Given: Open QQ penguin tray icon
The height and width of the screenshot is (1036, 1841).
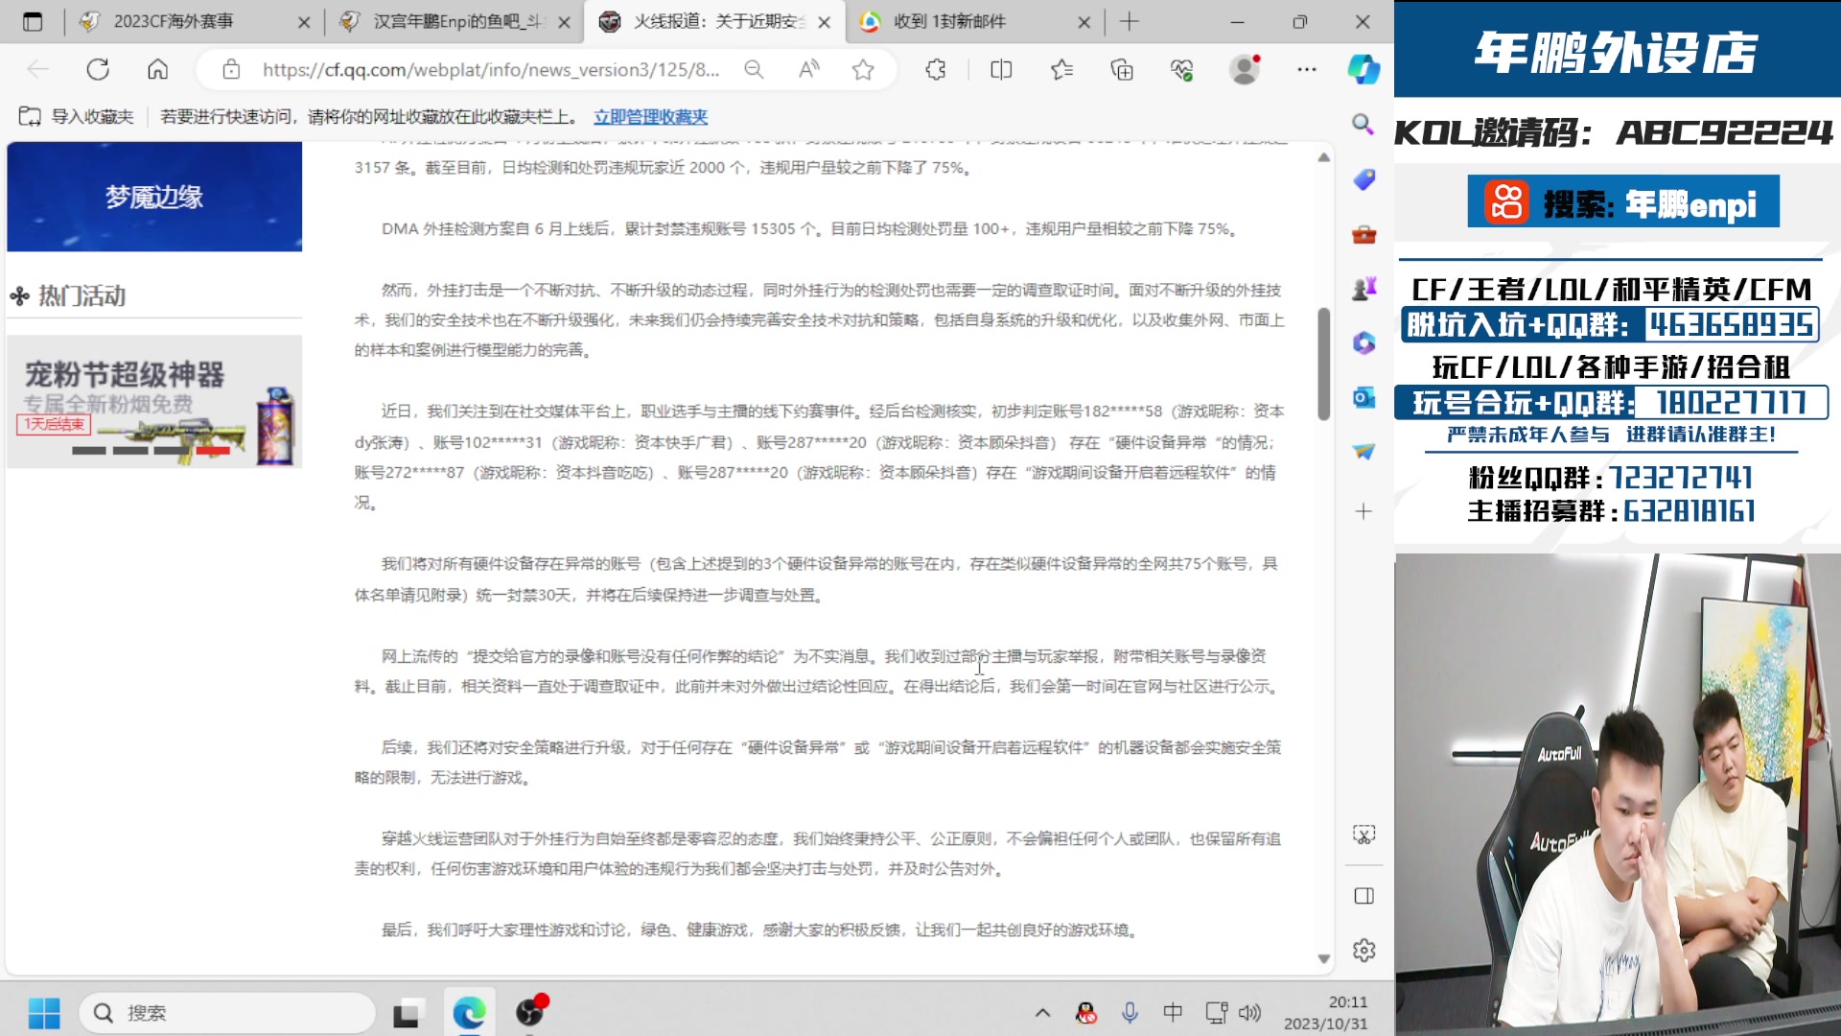Looking at the screenshot, I should tap(1085, 1013).
